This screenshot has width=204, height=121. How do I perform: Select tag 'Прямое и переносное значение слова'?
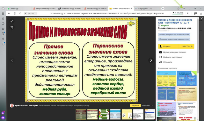[174, 35]
